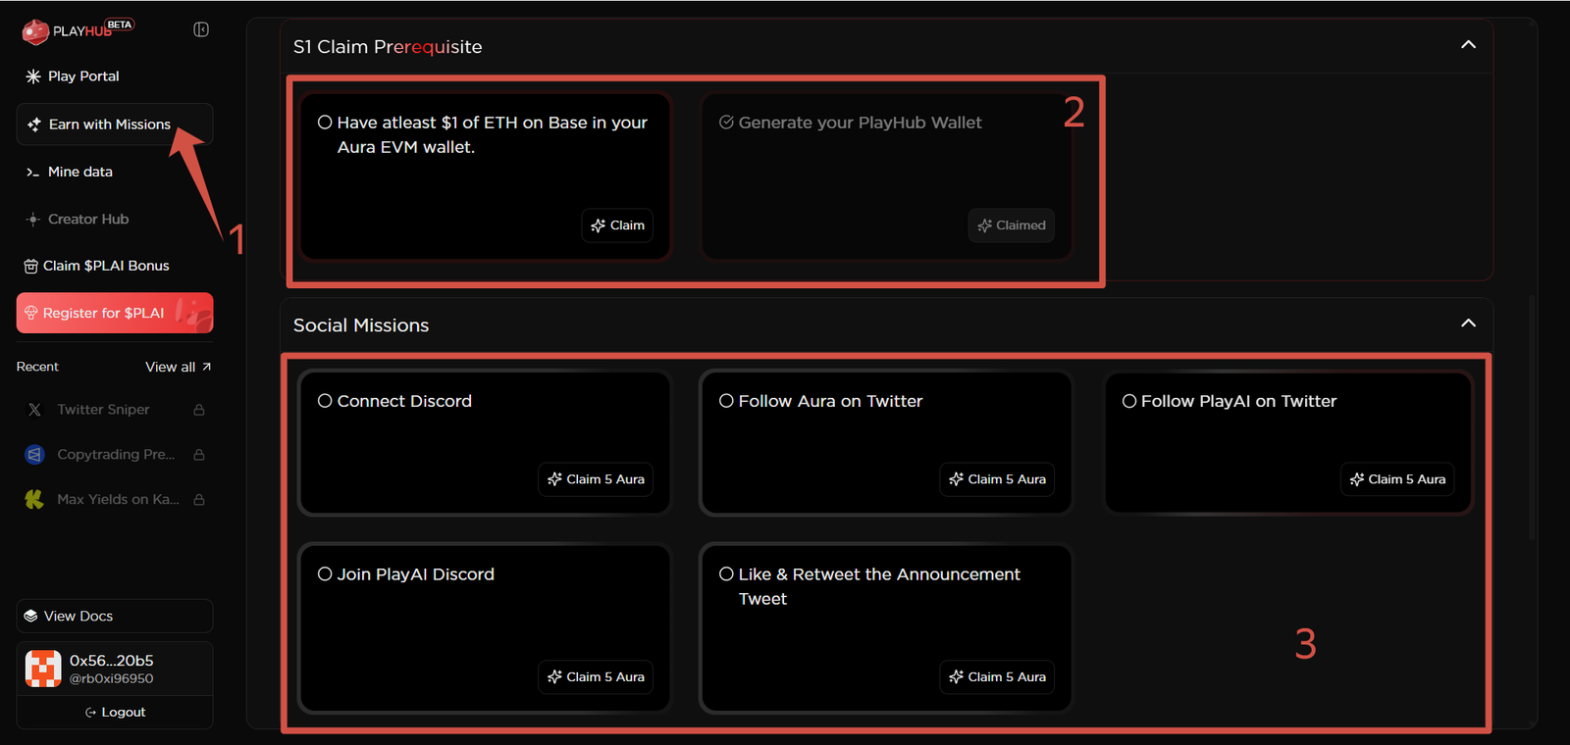The width and height of the screenshot is (1570, 745).
Task: Click the gift icon for Claim $PLAI Bonus
Action: 30,267
